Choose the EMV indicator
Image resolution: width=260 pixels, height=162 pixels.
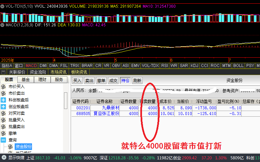[x=135, y=66]
